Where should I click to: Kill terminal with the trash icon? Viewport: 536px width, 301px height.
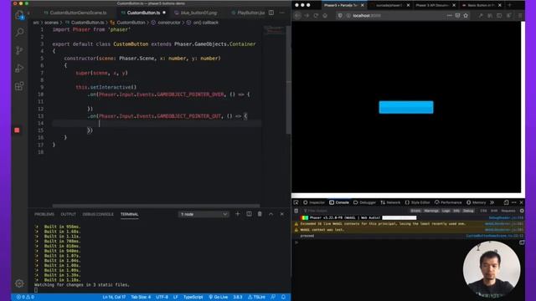click(260, 214)
